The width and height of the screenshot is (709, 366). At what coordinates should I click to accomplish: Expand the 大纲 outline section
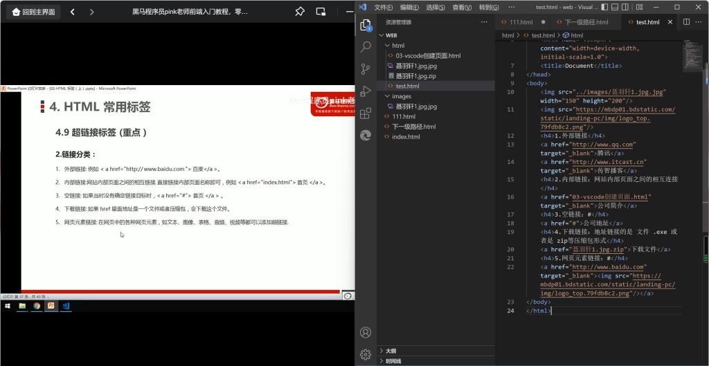pyautogui.click(x=390, y=351)
